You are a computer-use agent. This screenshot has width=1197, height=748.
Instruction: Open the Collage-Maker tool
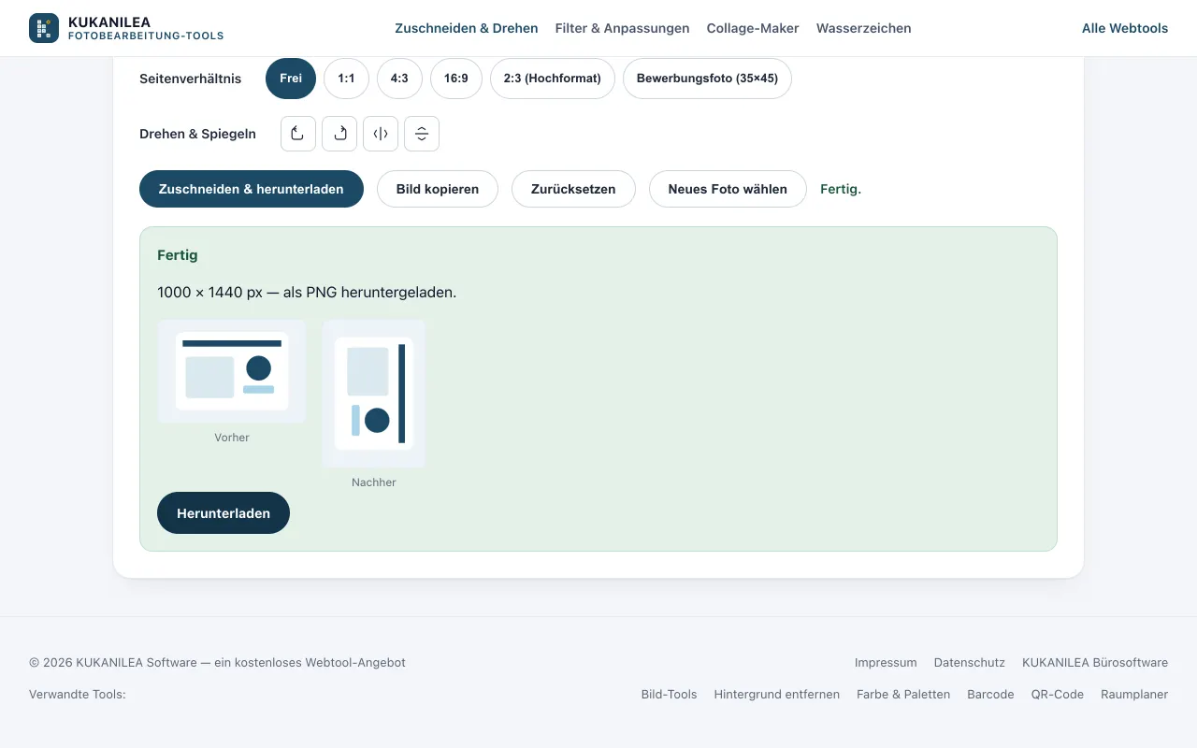coord(753,28)
